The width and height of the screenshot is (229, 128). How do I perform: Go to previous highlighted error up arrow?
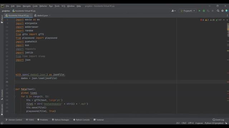(x=224, y=20)
